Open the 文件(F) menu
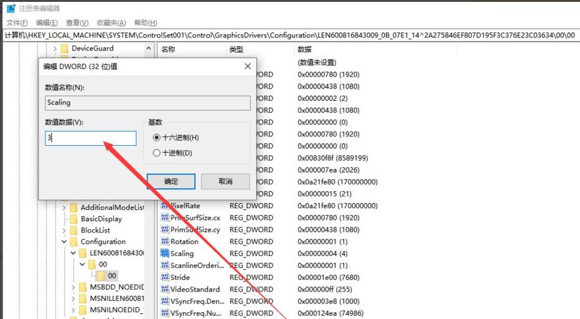580x319 pixels. point(17,23)
